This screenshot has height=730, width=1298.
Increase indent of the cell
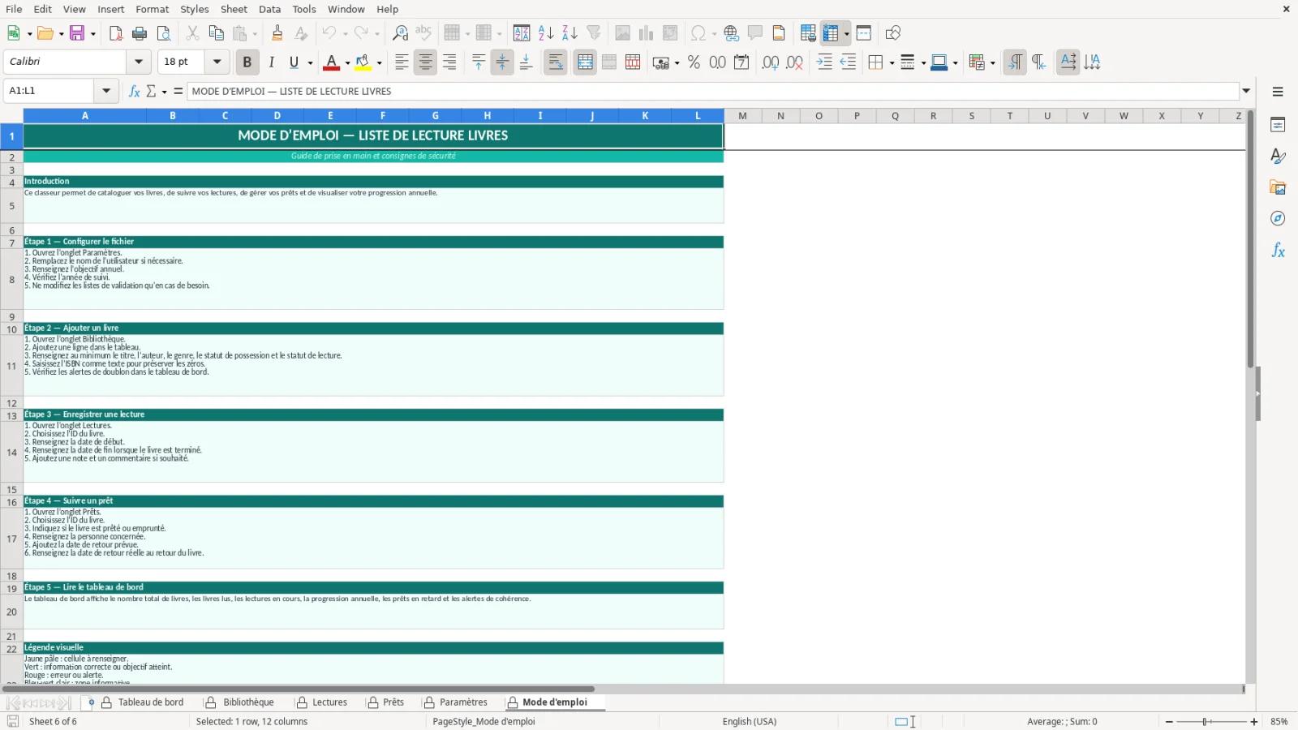click(x=824, y=62)
